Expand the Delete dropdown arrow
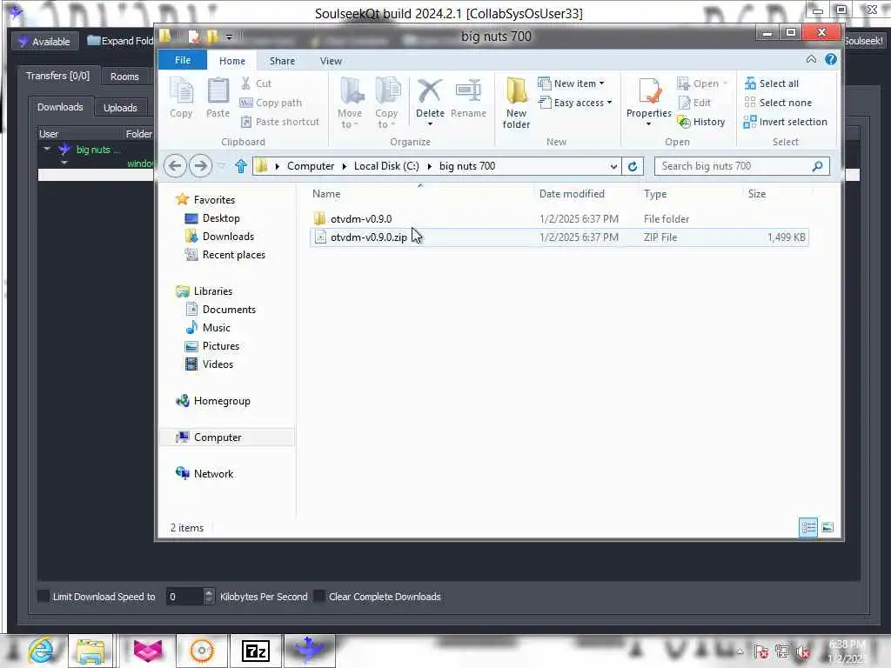 click(x=430, y=124)
